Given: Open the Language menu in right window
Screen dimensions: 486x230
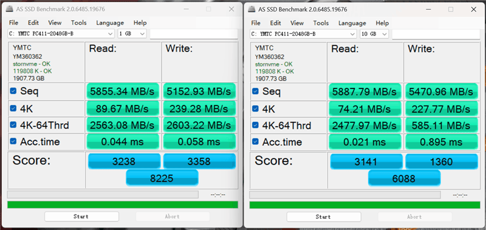Looking at the screenshot, I should point(352,23).
